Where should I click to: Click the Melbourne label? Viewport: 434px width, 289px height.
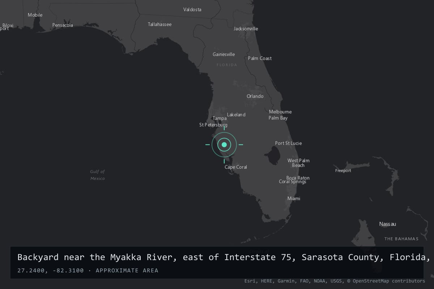(280, 112)
